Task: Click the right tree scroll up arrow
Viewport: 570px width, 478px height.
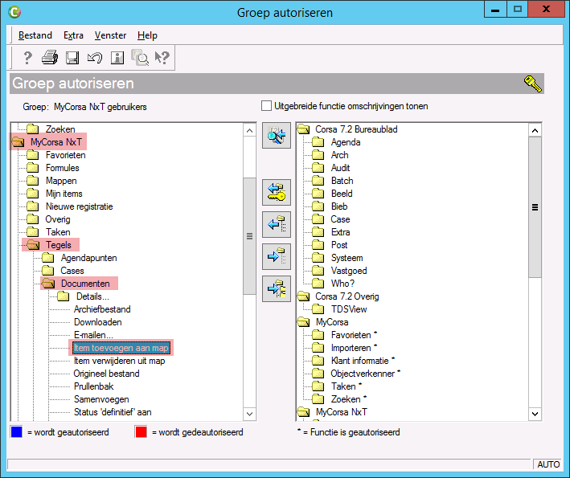Action: 535,130
